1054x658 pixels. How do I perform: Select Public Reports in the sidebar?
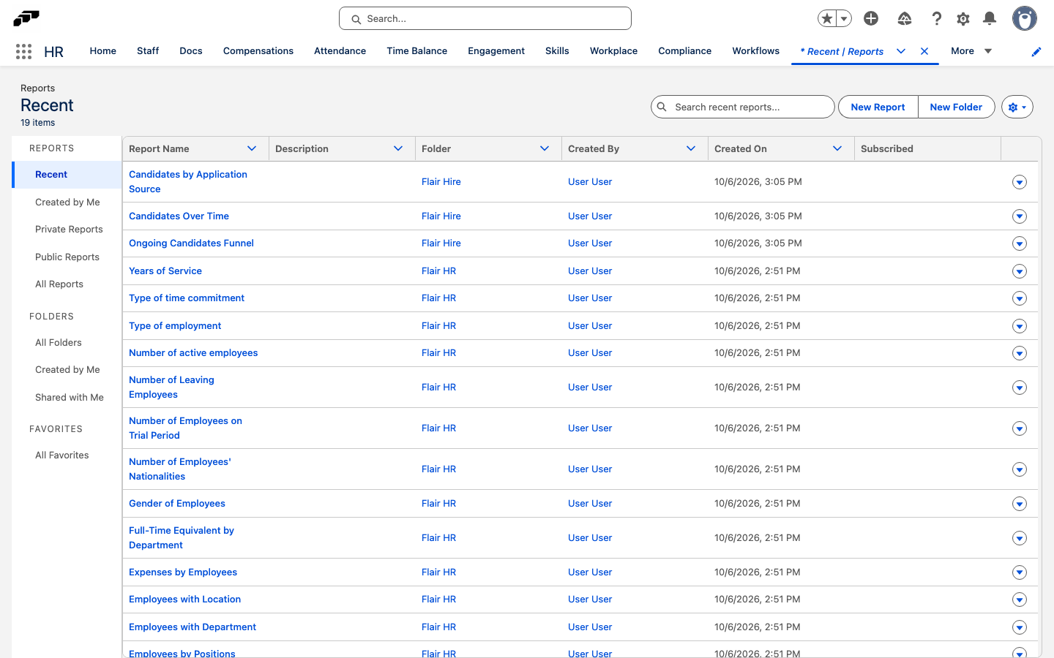coord(67,257)
